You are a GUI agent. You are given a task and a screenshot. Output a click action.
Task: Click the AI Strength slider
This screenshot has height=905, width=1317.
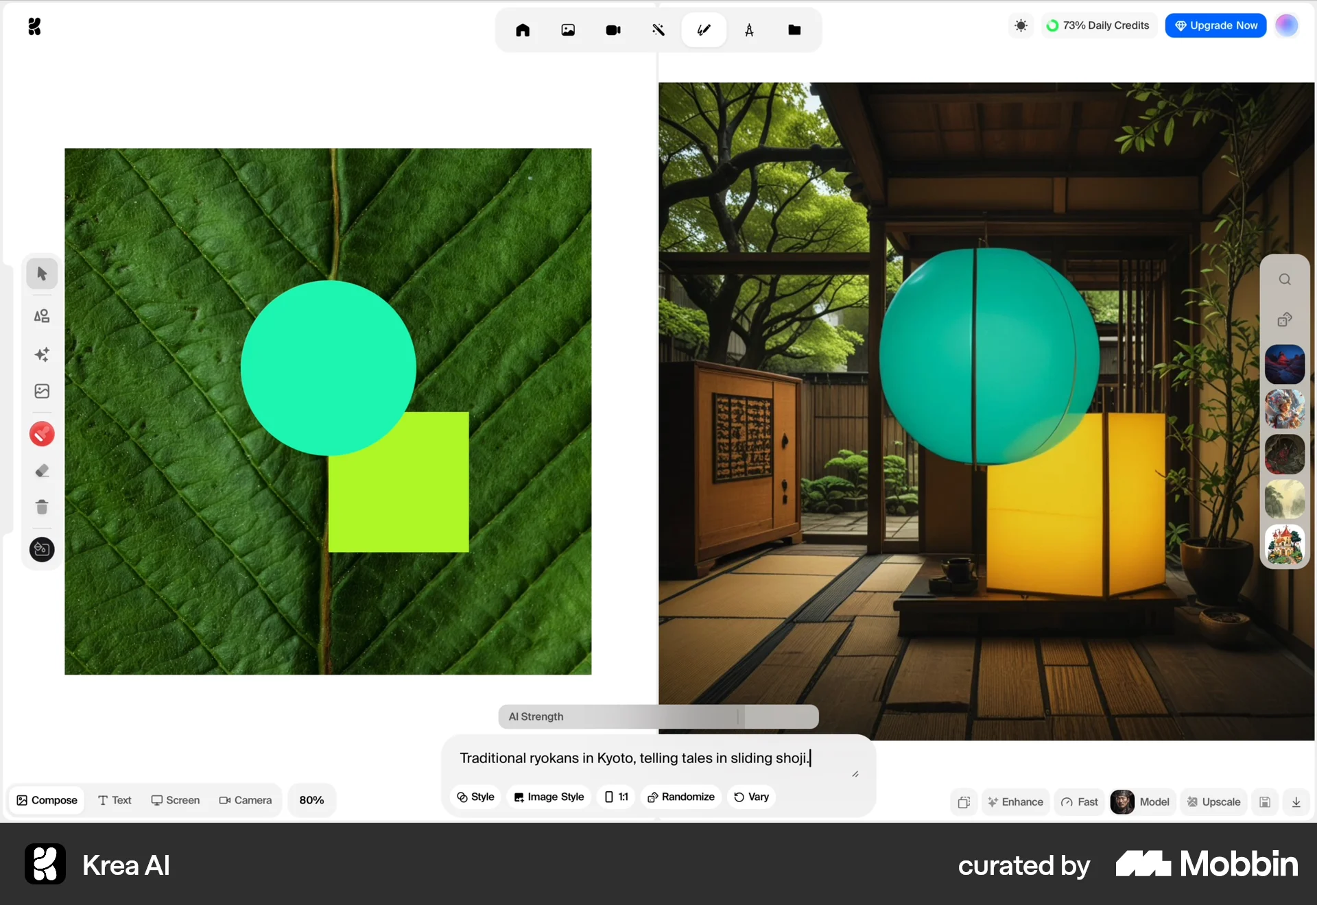tap(658, 716)
